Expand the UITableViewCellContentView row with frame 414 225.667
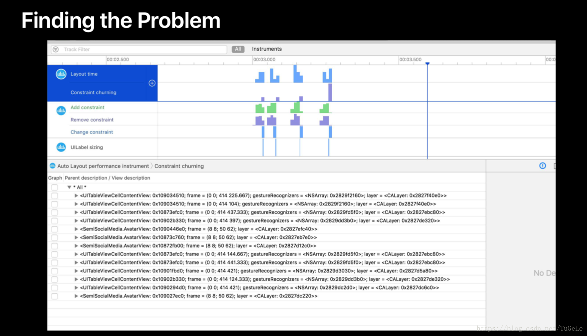The width and height of the screenshot is (587, 336). (76, 196)
